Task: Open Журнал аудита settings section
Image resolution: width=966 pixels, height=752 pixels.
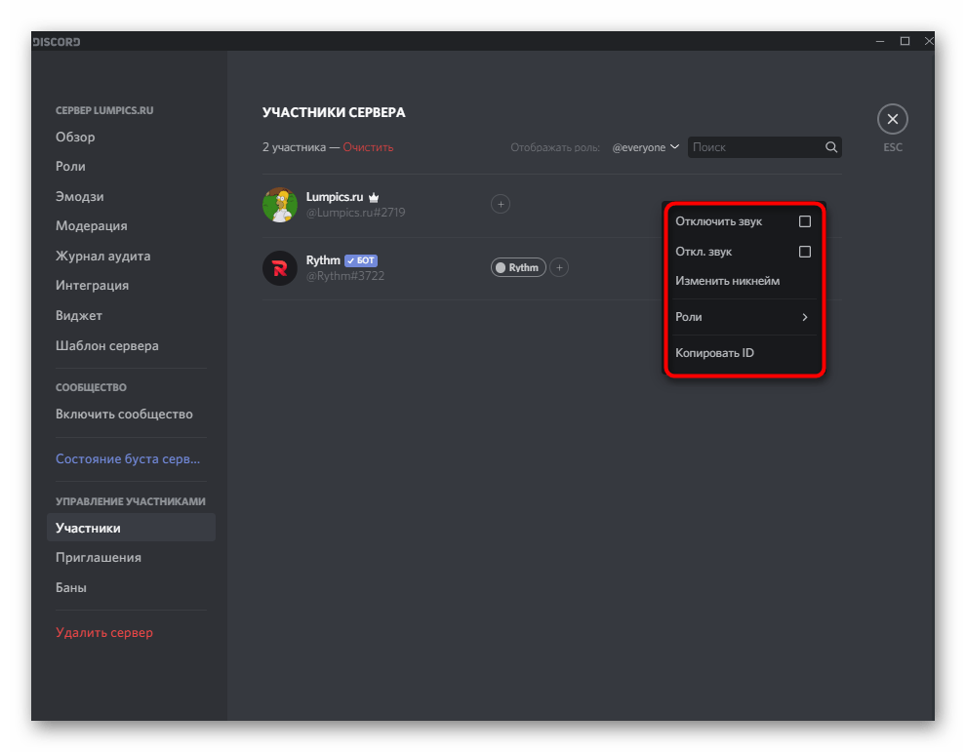Action: 102,256
